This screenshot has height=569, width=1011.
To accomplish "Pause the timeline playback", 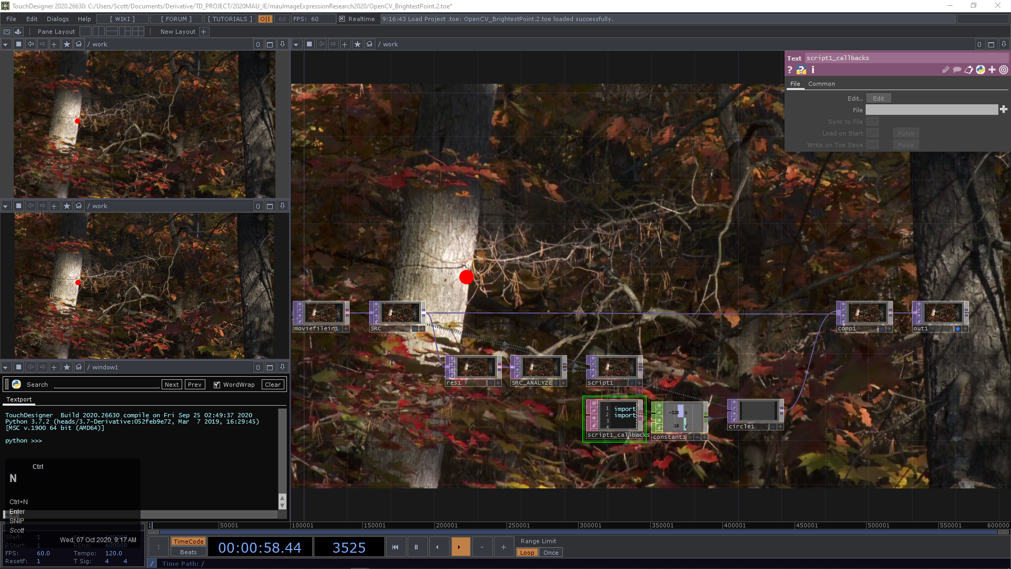I will point(416,547).
